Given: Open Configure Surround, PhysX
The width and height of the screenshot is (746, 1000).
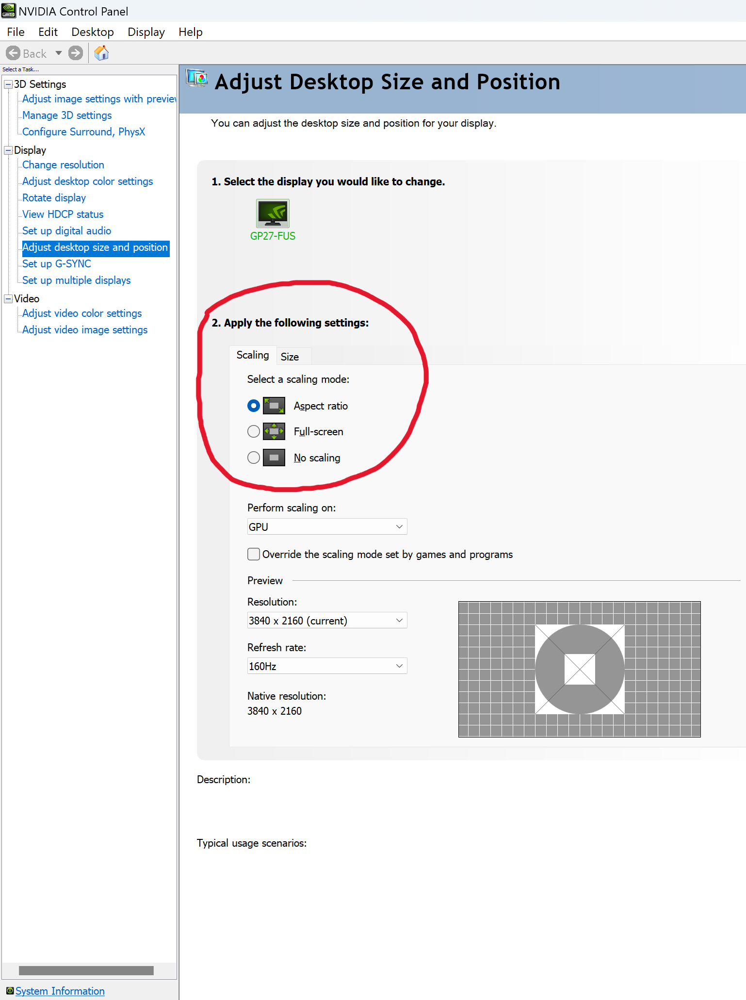Looking at the screenshot, I should click(x=84, y=132).
